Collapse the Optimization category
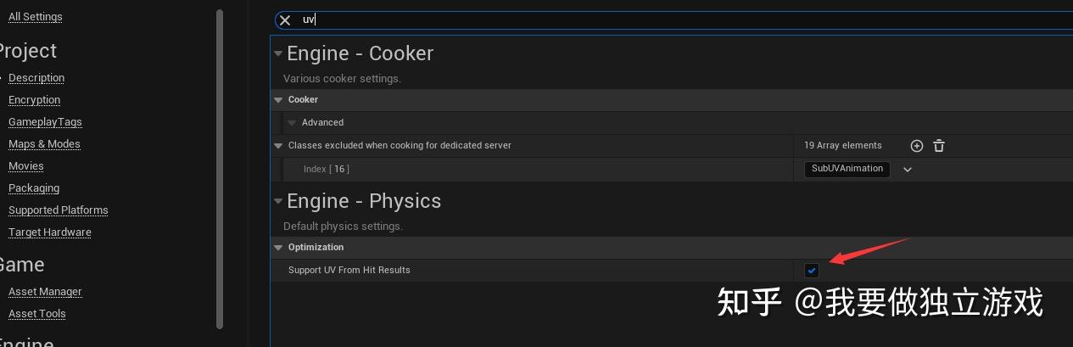The width and height of the screenshot is (1073, 347). (278, 248)
